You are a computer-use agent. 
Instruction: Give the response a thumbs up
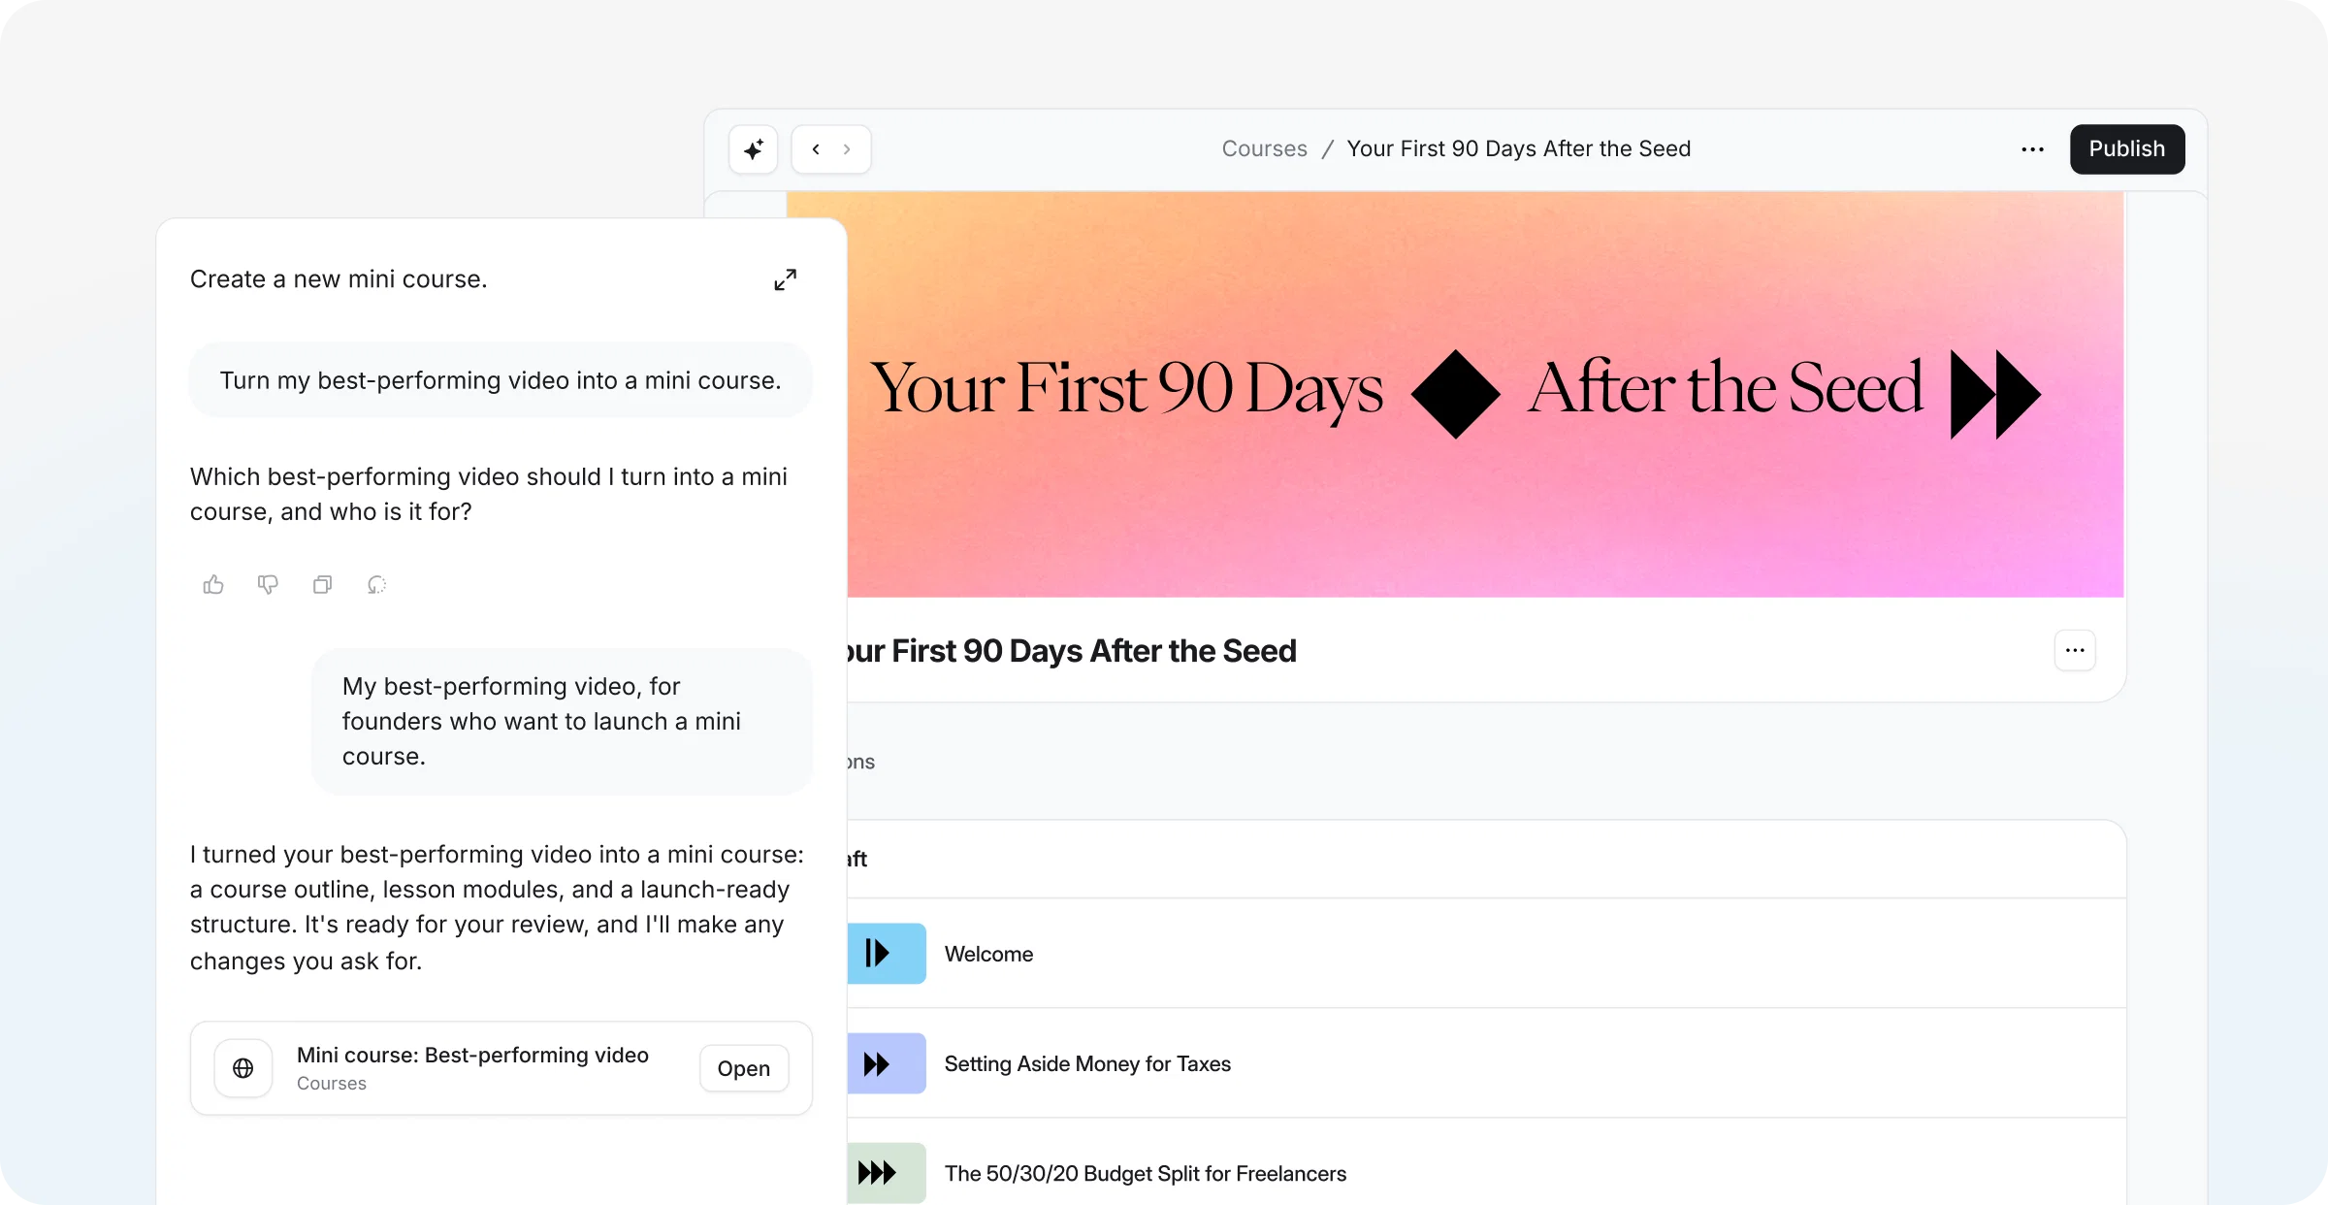coord(213,584)
